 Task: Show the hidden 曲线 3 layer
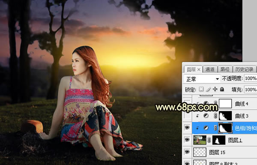pyautogui.click(x=187, y=116)
